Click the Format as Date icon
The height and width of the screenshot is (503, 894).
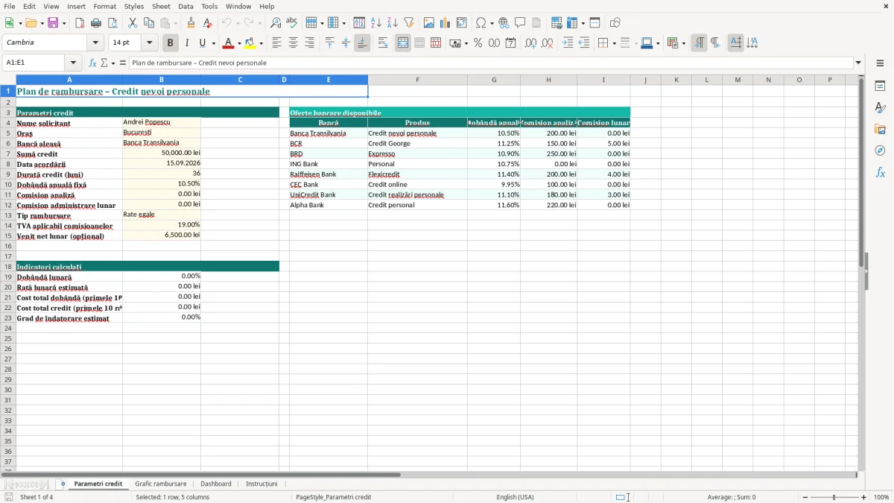tap(511, 43)
